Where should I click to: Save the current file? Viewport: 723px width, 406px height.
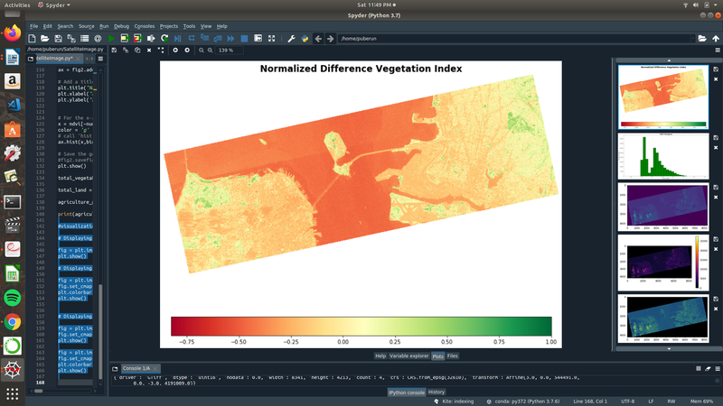point(59,39)
